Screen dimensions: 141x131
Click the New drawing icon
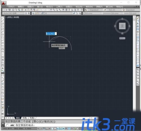click(x=4, y=10)
